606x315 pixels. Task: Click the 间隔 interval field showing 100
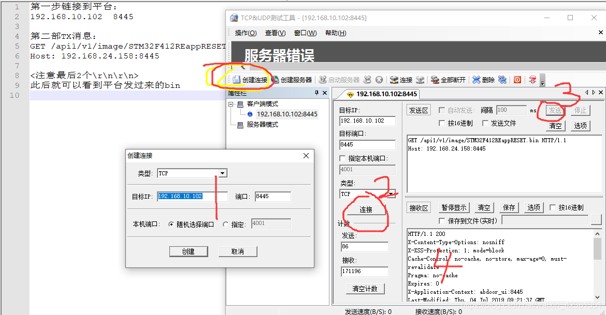511,110
